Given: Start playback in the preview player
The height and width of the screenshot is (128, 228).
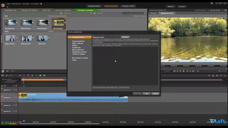Looking at the screenshot, I should click(x=184, y=71).
